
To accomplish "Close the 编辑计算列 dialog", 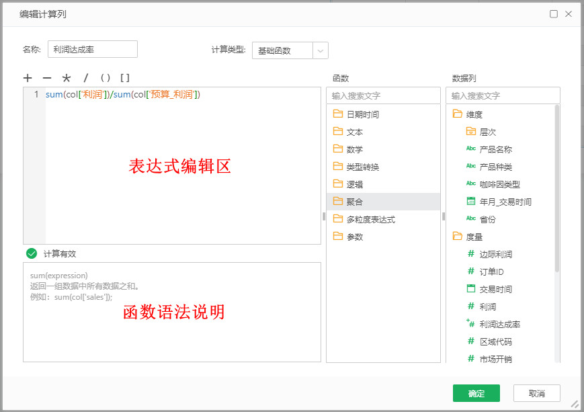I will tap(569, 14).
